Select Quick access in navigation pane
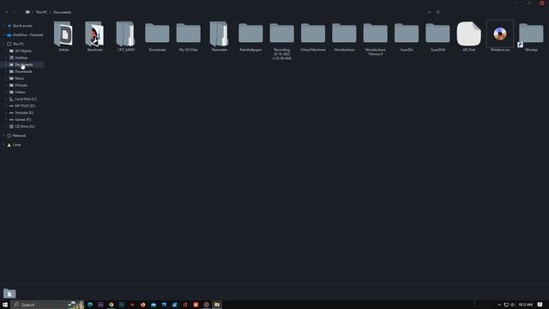The height and width of the screenshot is (309, 549). 22,26
